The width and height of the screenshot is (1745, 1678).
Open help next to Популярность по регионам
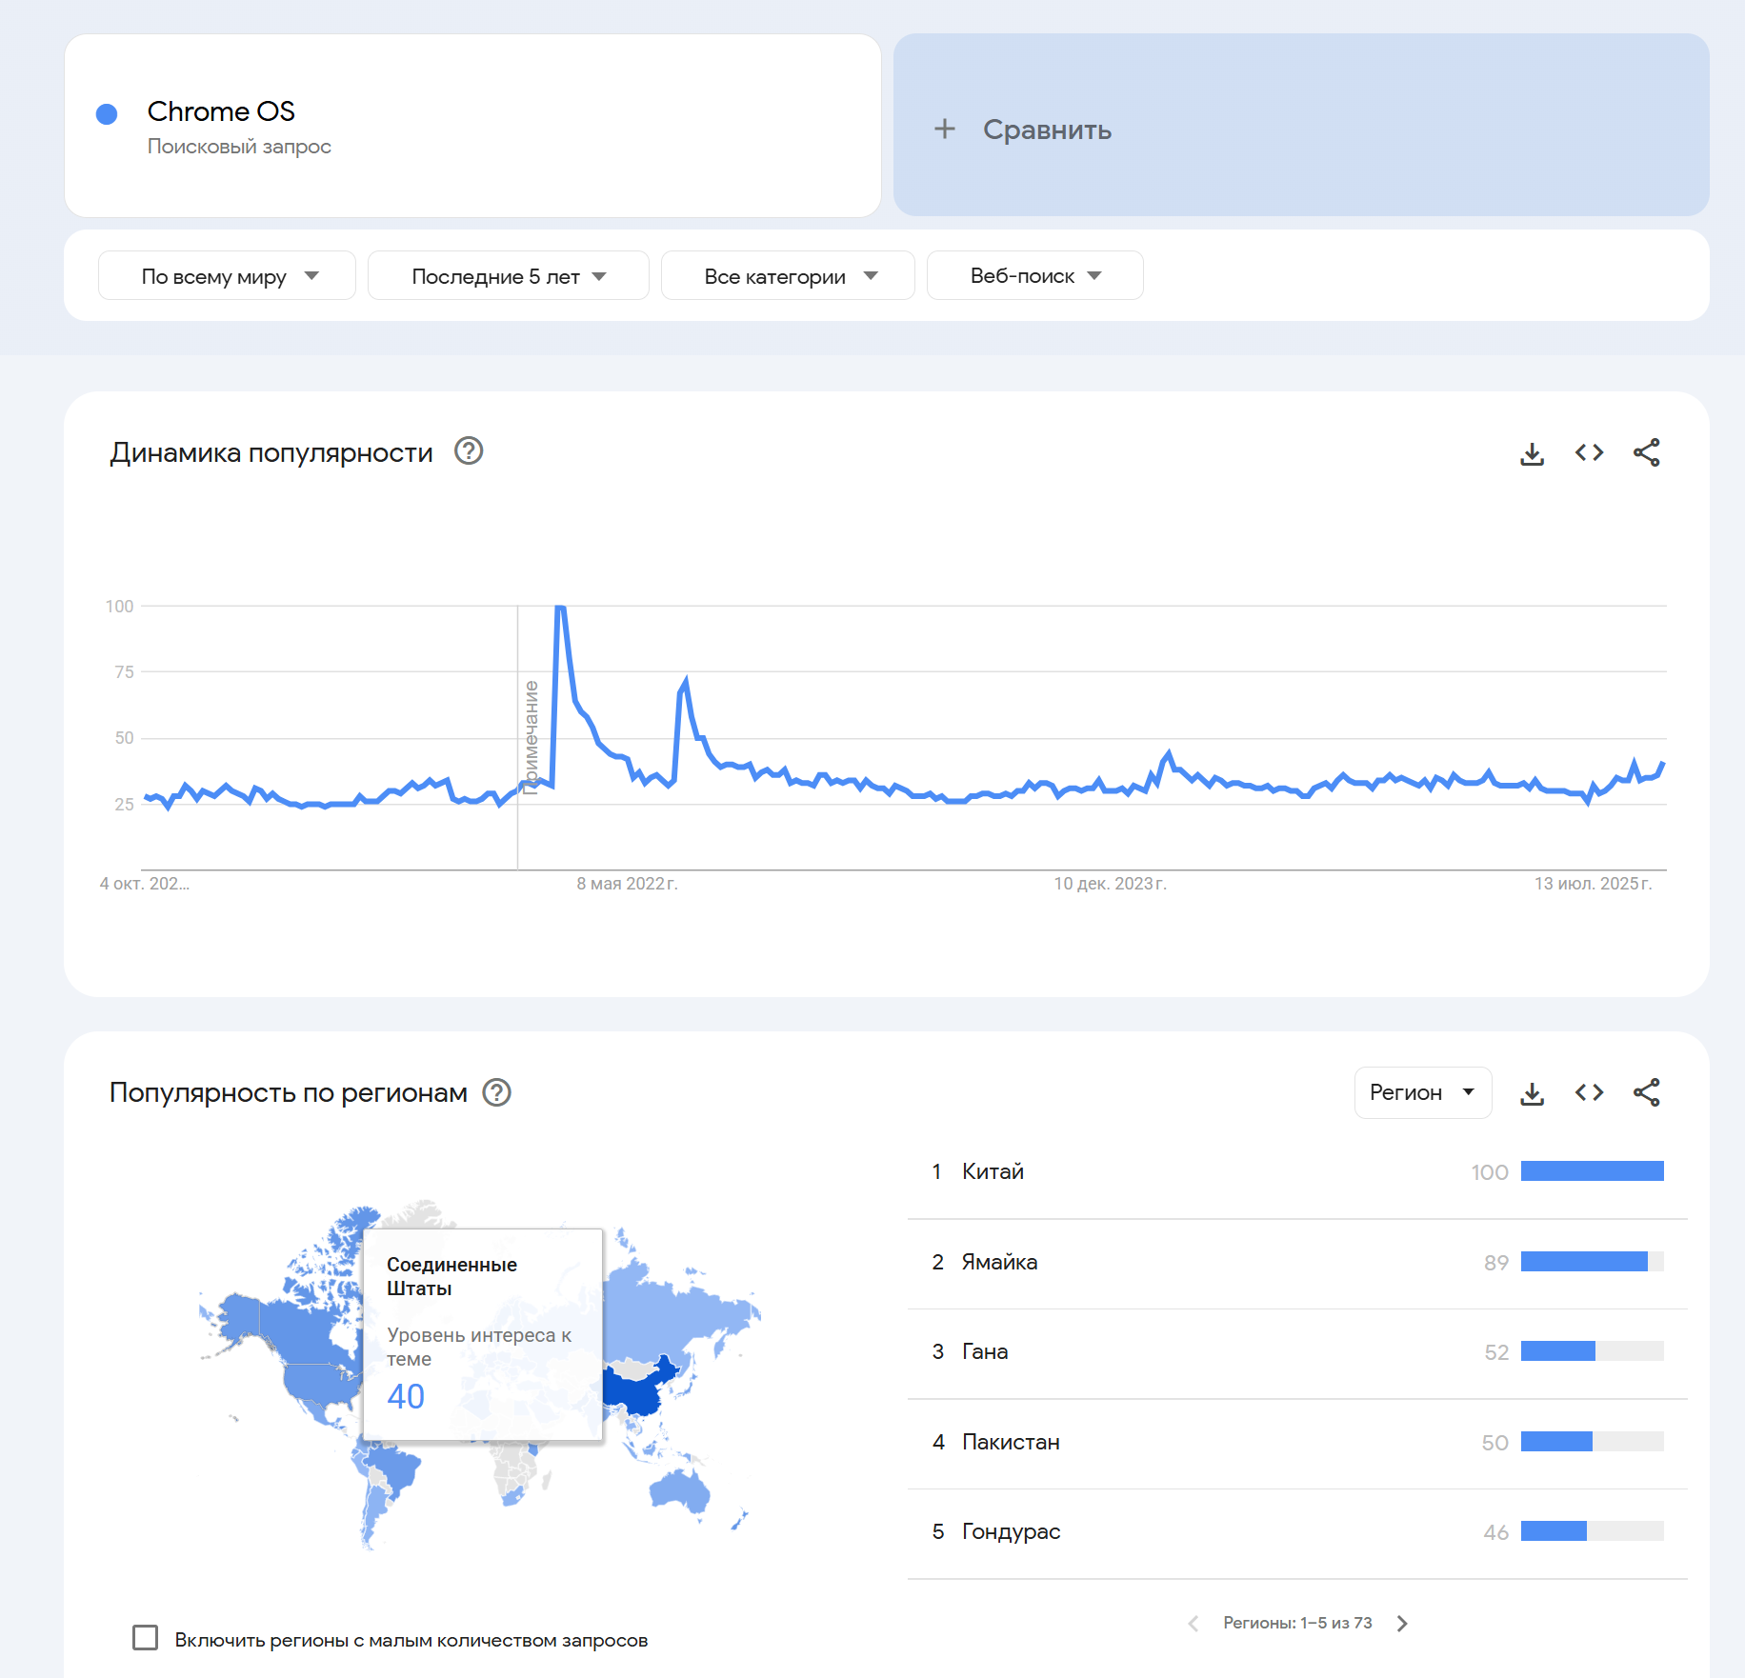[496, 1092]
